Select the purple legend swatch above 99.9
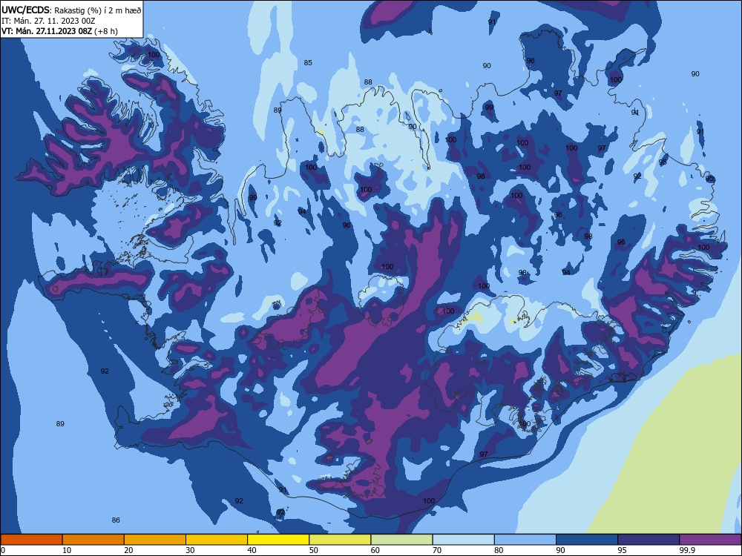 coord(710,540)
